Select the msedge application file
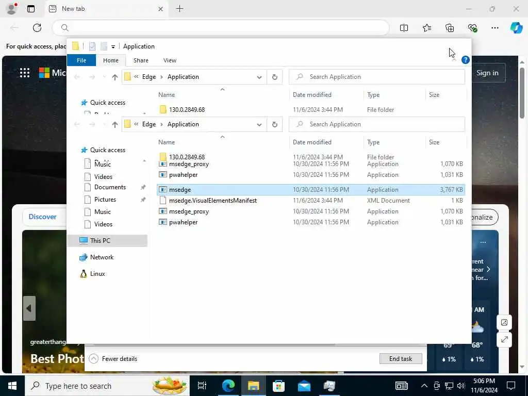Viewport: 528px width, 396px height. point(310,190)
